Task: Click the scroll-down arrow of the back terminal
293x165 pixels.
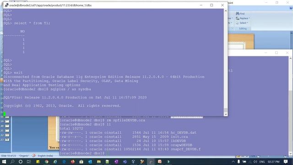Action: (x=291, y=154)
